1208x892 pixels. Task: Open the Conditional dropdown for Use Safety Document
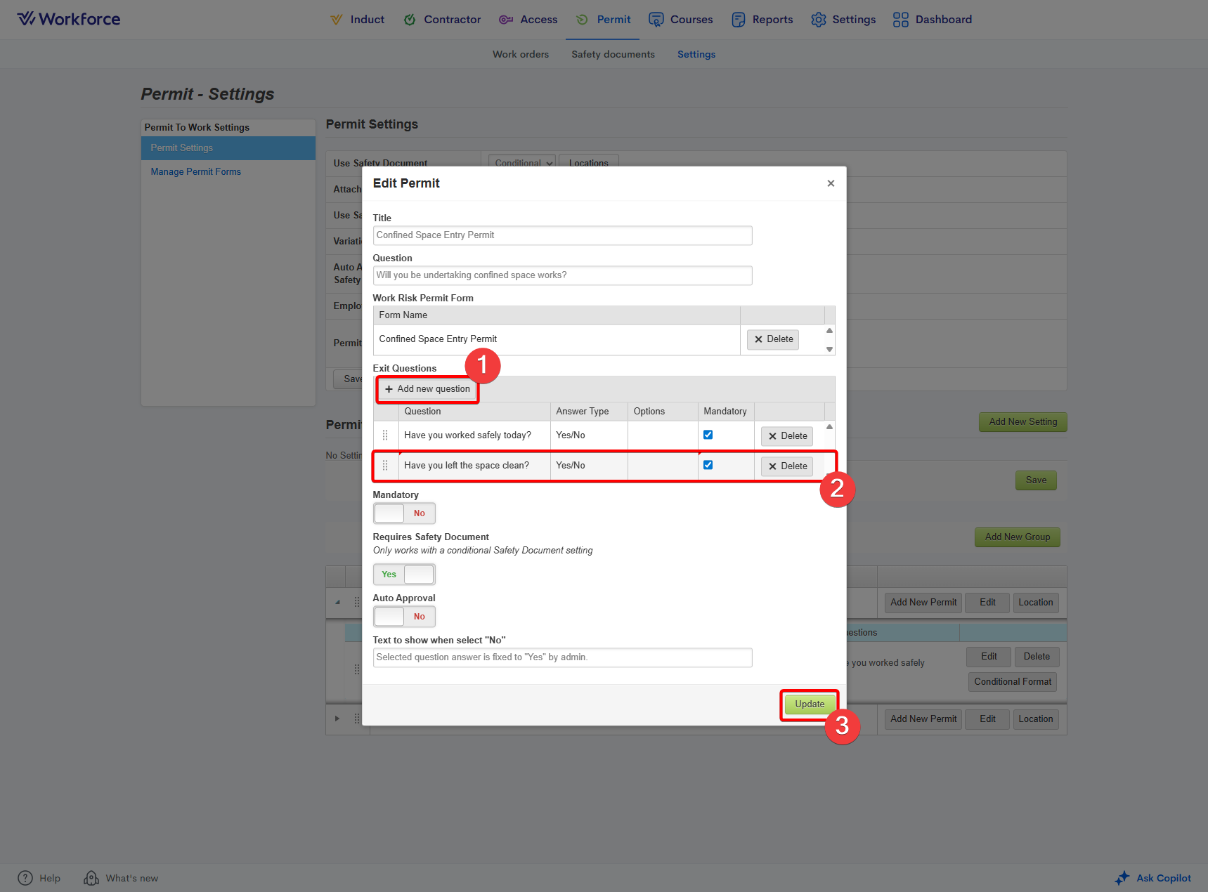pyautogui.click(x=521, y=162)
